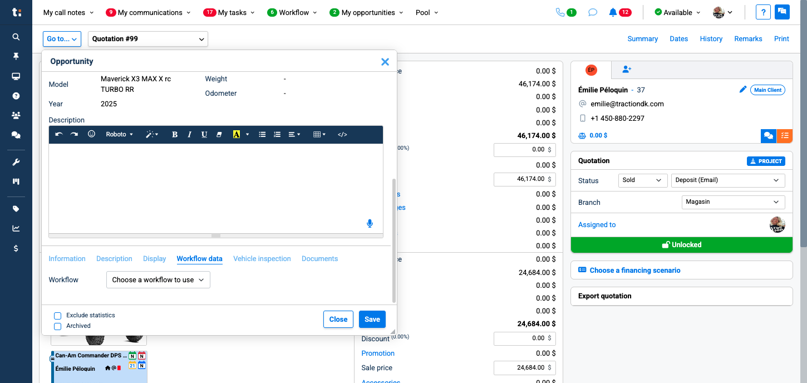Check the Exclude statistics checkbox

(57, 316)
